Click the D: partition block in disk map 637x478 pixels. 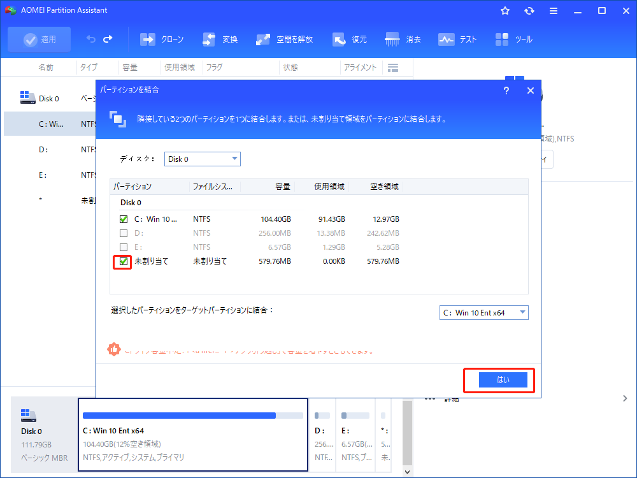tap(322, 435)
